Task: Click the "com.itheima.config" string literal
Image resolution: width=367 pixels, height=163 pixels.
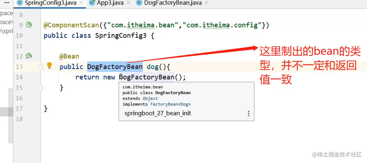Action: [222, 25]
